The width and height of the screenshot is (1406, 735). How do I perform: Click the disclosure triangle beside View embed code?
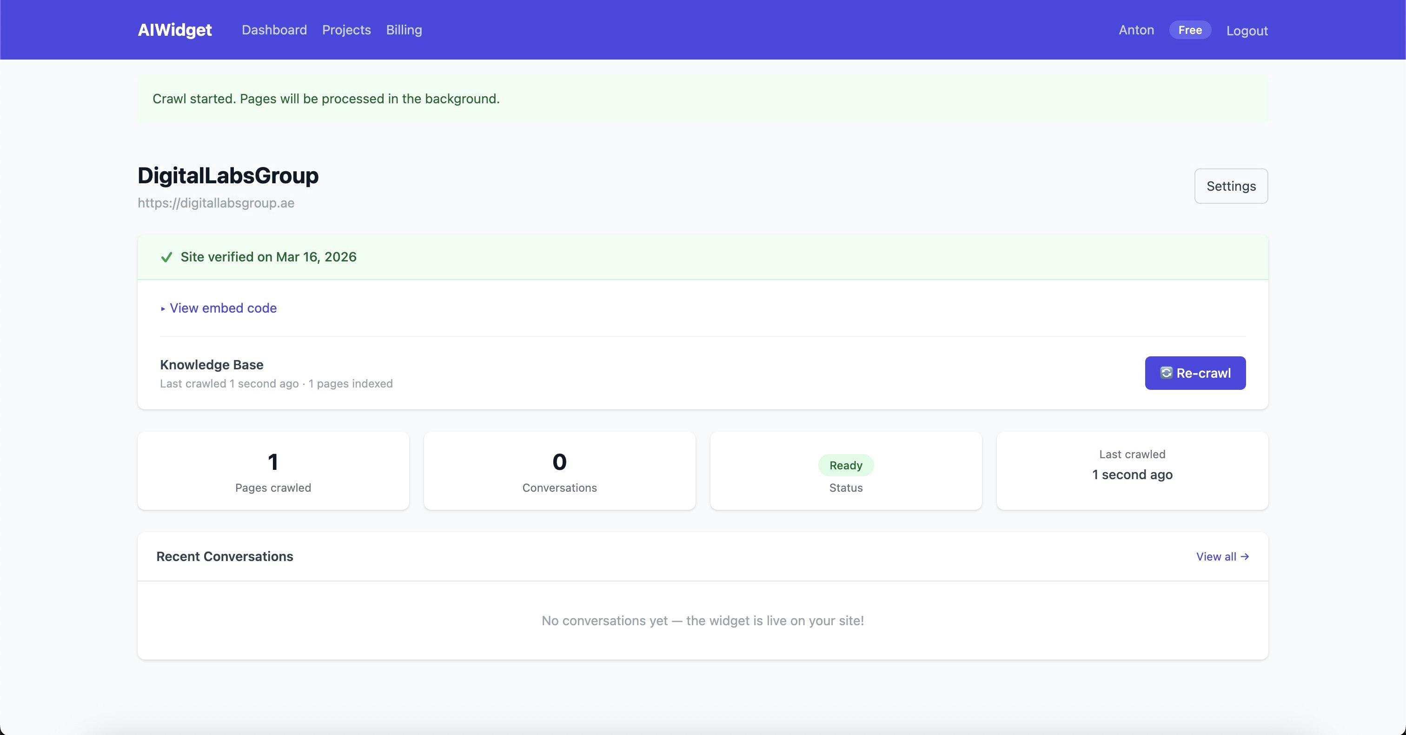[x=163, y=308]
